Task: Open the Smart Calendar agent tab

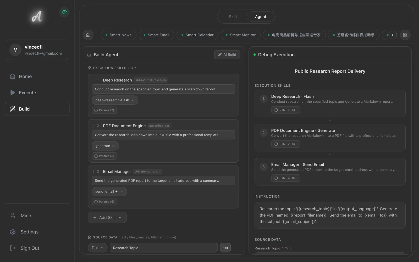Action: coord(197,35)
